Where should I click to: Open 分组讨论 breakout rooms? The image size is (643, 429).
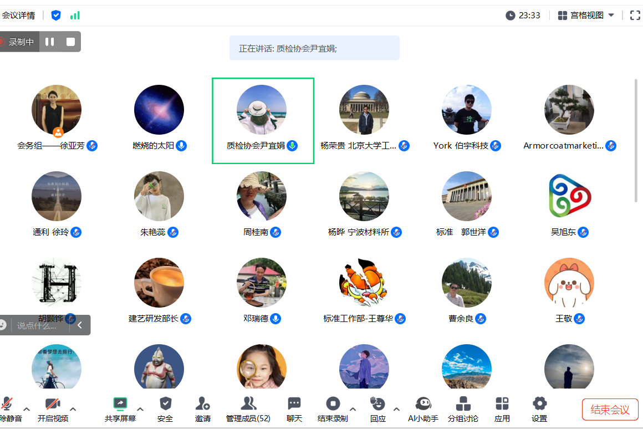(463, 408)
